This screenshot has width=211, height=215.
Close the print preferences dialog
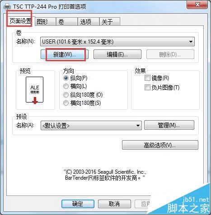197,5
